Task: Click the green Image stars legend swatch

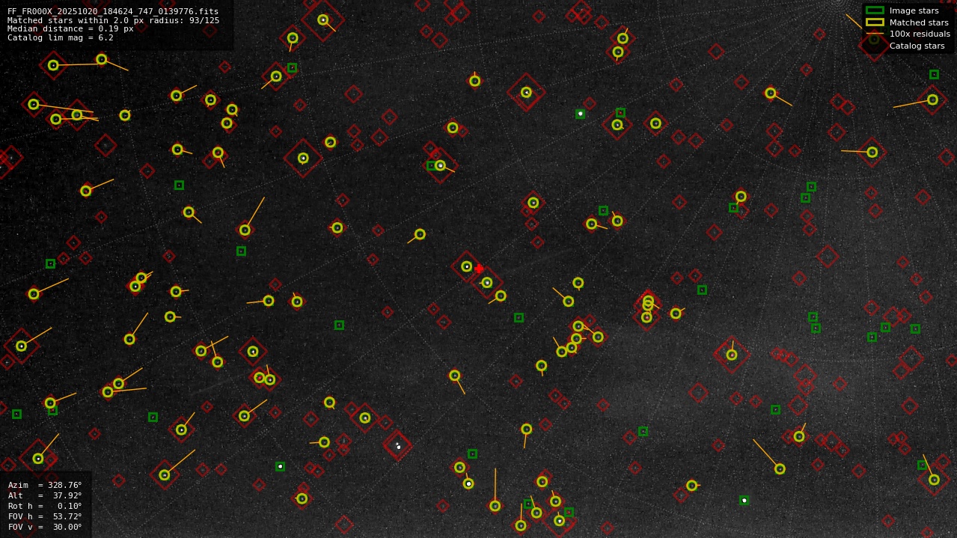Action: click(x=875, y=10)
